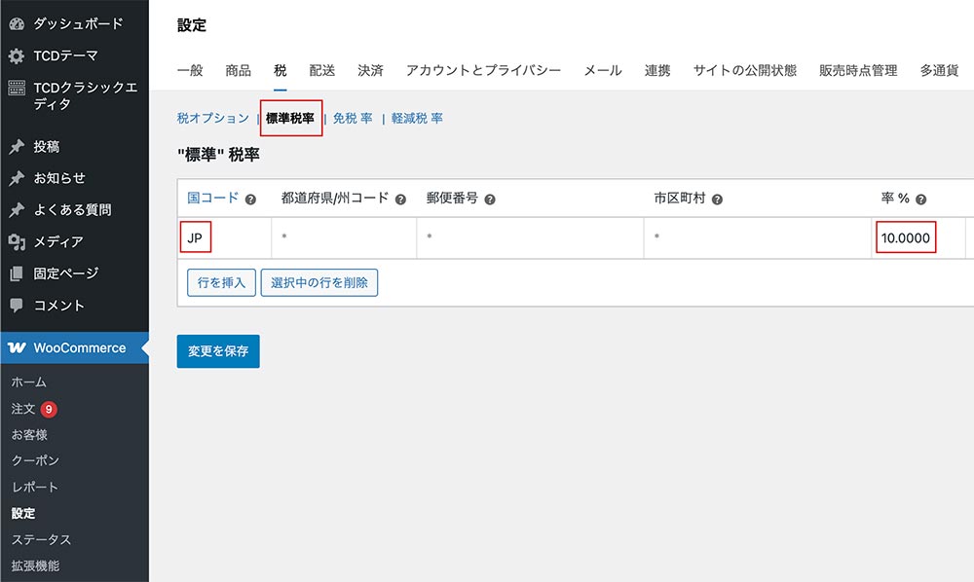
Task: Click the メディア icon in sidebar
Action: click(x=17, y=241)
